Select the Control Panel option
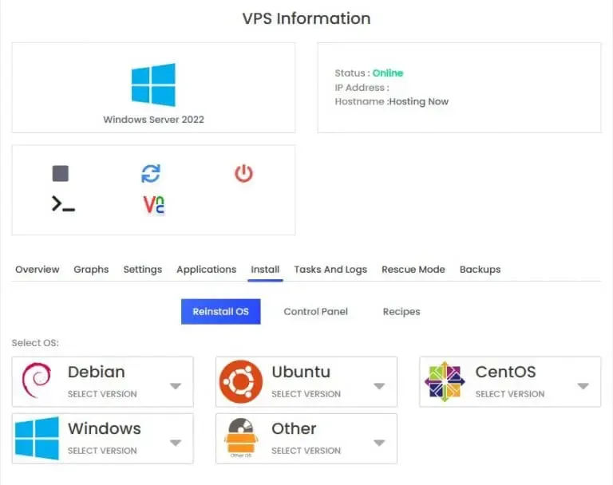 (315, 311)
